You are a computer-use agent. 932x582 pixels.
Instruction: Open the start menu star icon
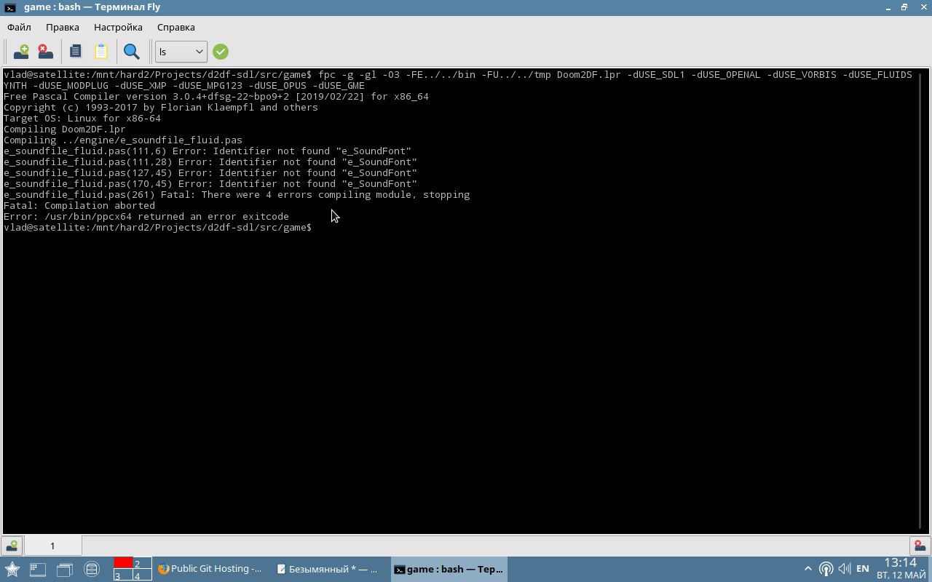tap(12, 569)
